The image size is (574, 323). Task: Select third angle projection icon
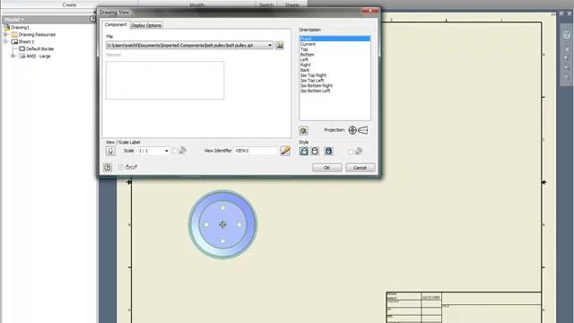(x=362, y=130)
